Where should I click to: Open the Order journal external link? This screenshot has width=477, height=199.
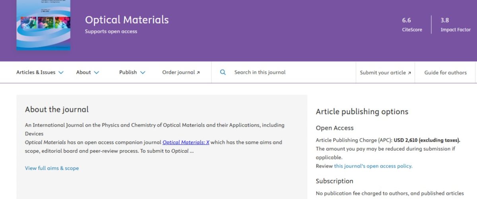[181, 72]
